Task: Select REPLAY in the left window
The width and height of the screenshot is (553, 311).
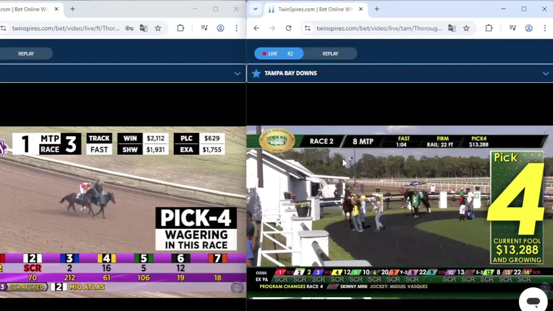Action: pyautogui.click(x=26, y=54)
